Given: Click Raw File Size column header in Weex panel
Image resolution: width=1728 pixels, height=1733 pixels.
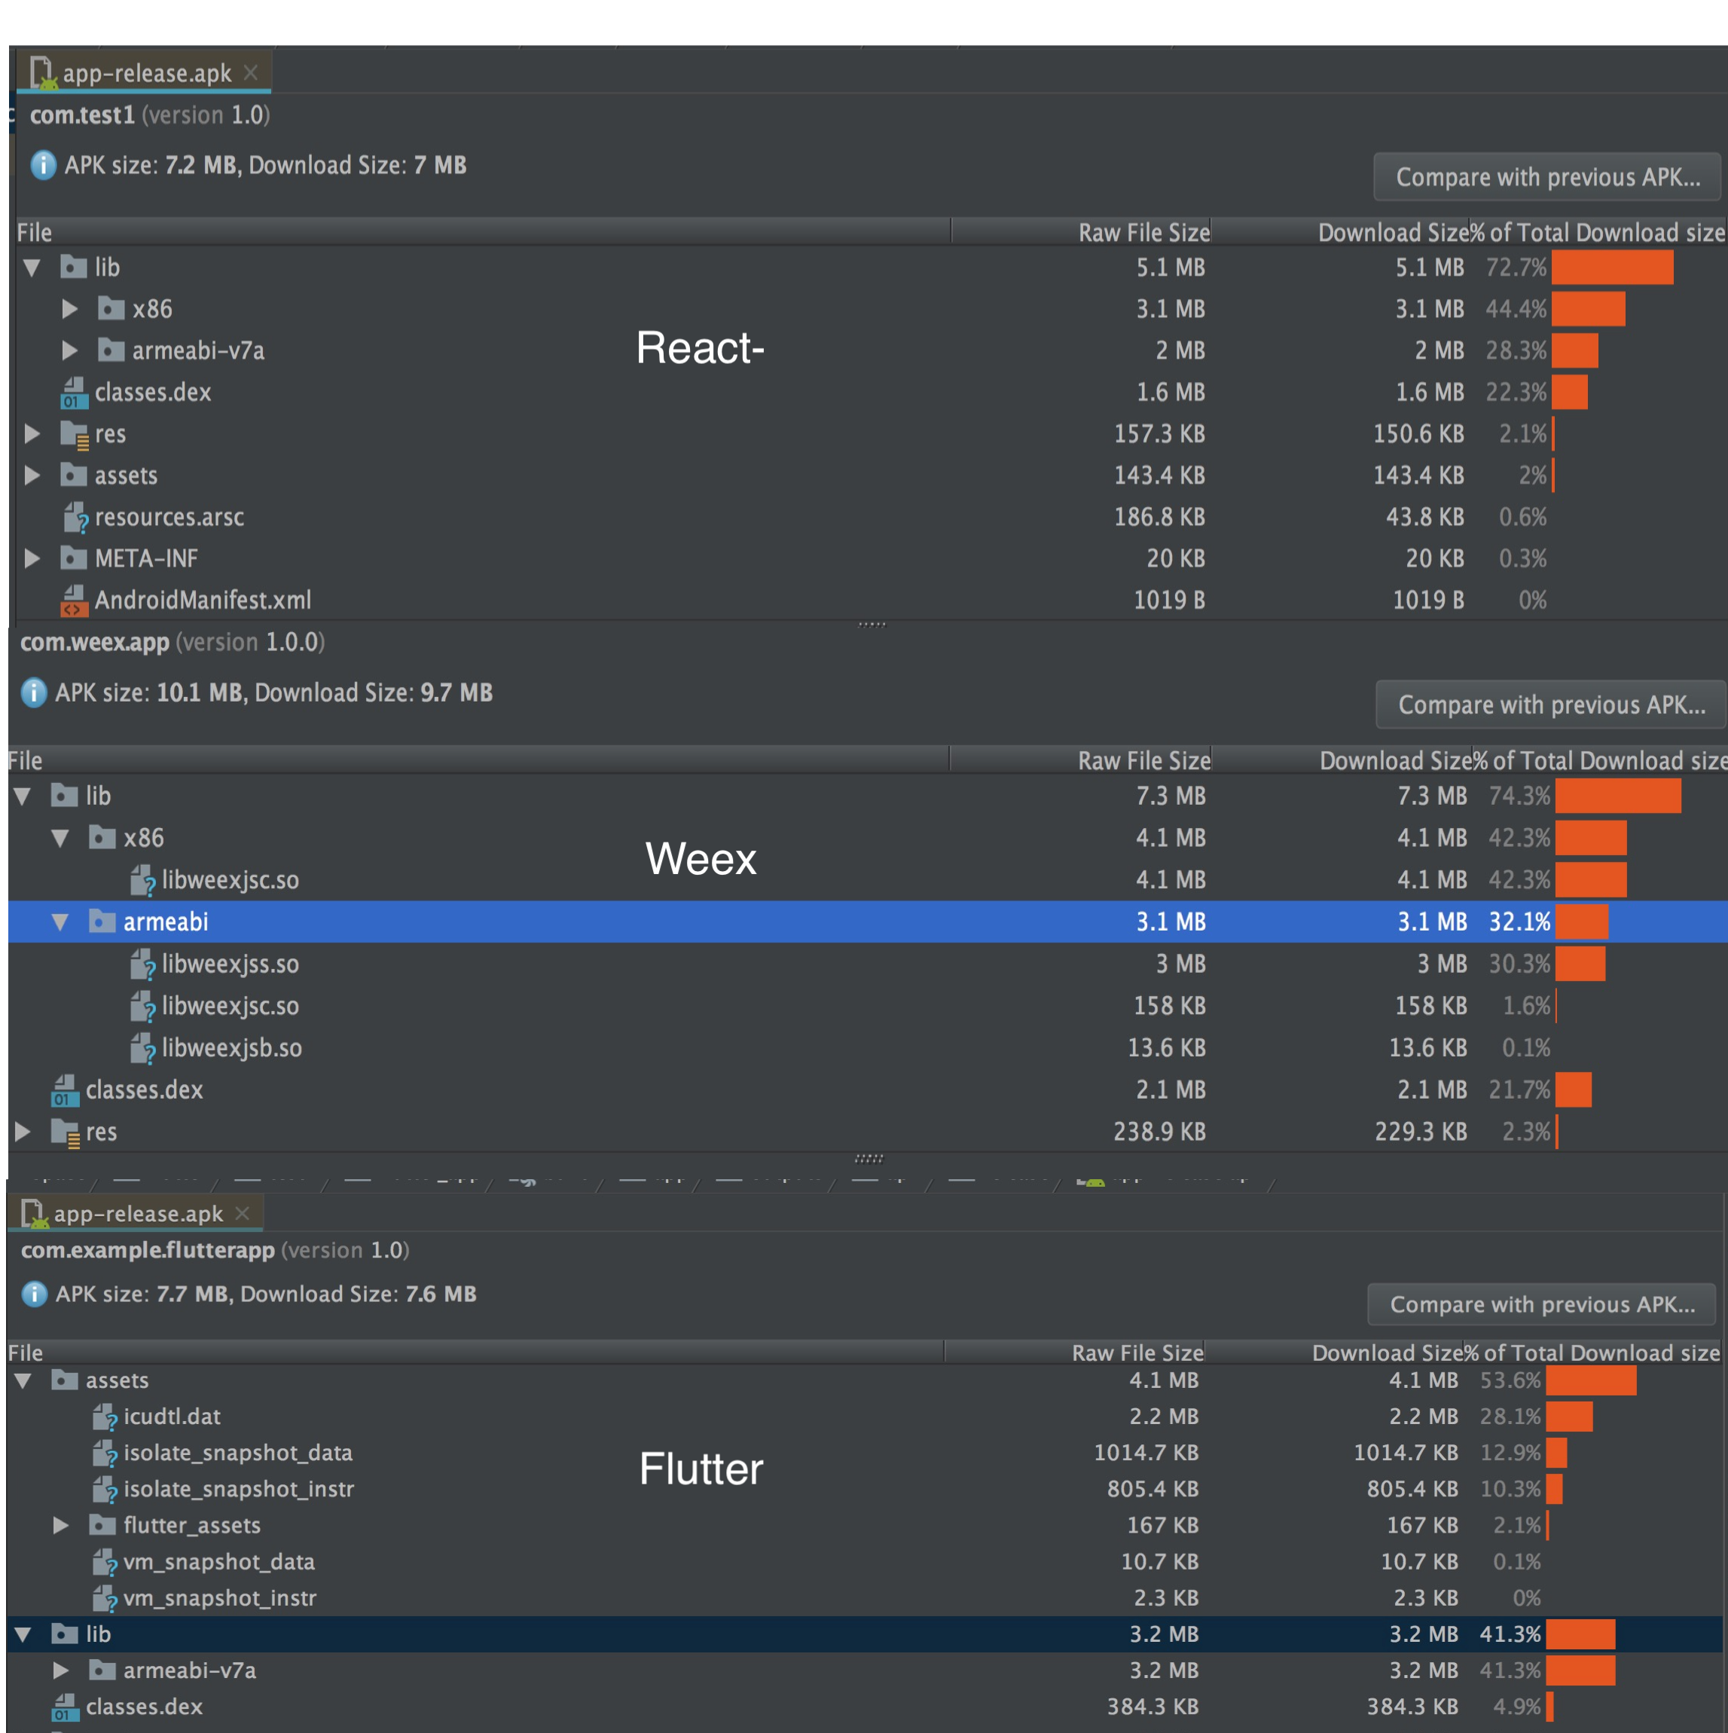Looking at the screenshot, I should coord(1143,761).
